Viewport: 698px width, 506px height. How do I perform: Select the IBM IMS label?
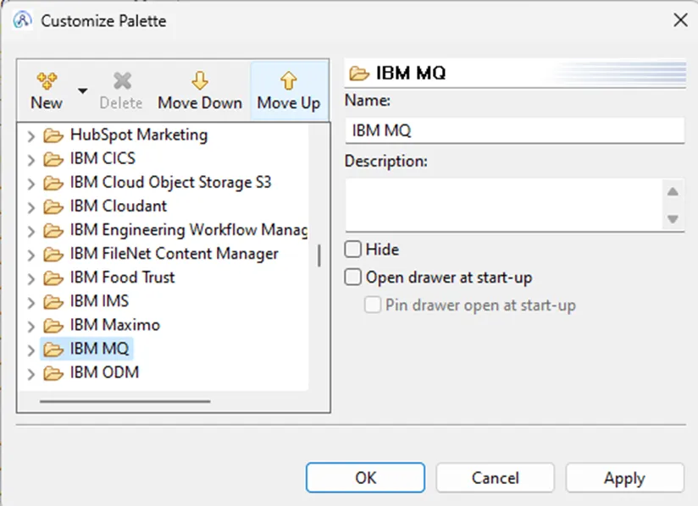point(99,301)
